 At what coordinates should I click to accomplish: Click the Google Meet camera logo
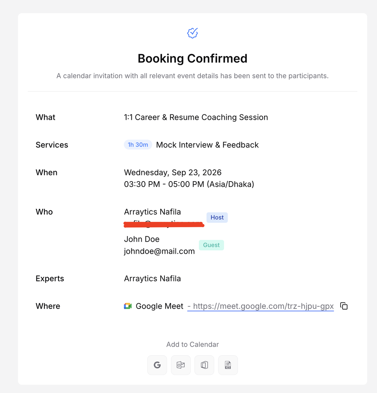(128, 306)
